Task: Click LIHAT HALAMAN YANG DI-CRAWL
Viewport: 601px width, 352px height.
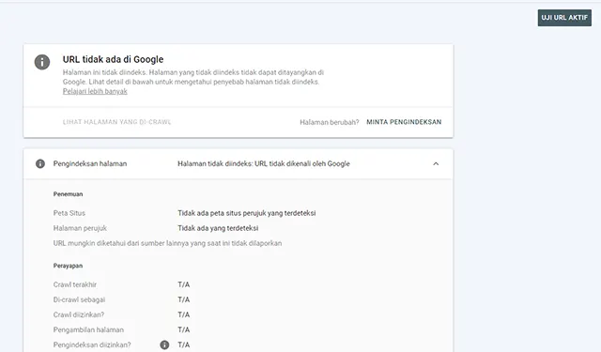Action: 116,122
